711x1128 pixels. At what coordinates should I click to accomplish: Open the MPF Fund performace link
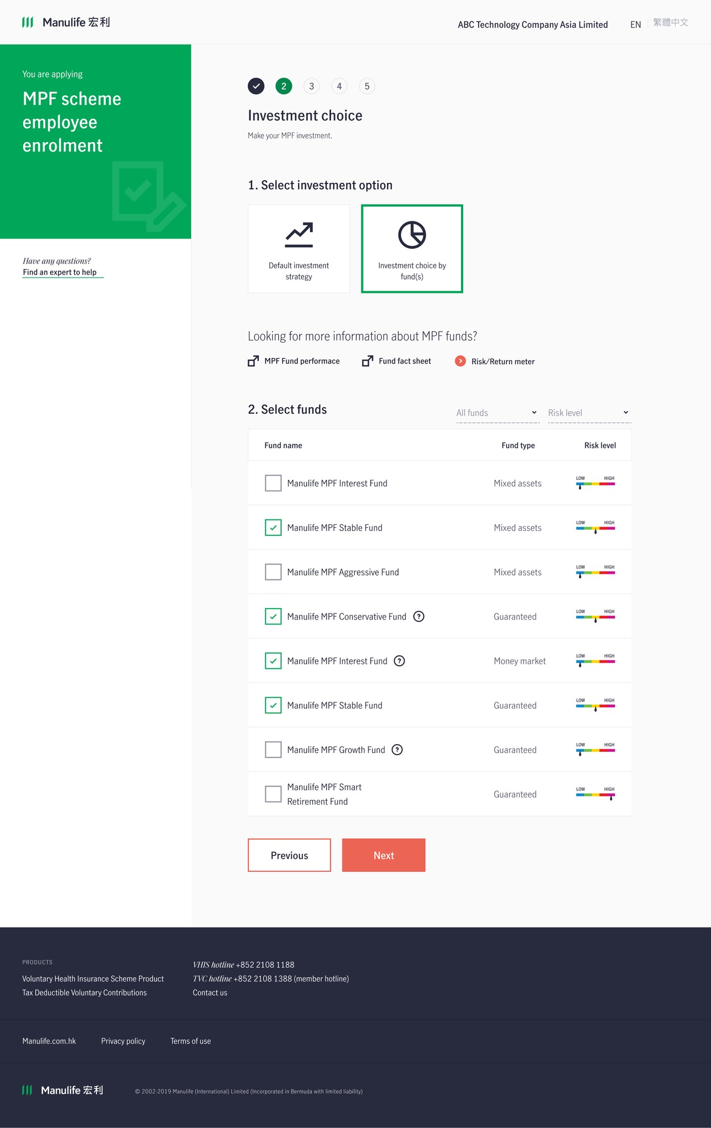click(302, 361)
